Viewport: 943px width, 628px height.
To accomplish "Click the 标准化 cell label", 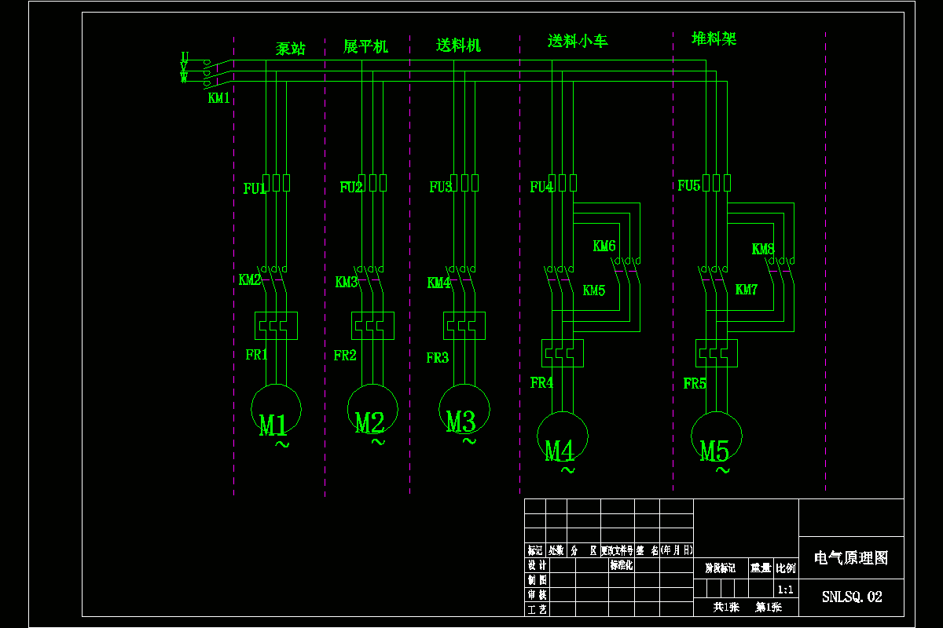I will 621,565.
